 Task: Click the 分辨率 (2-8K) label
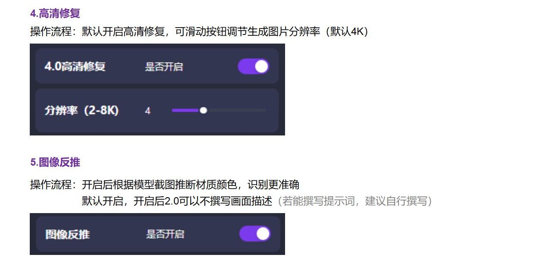point(82,110)
